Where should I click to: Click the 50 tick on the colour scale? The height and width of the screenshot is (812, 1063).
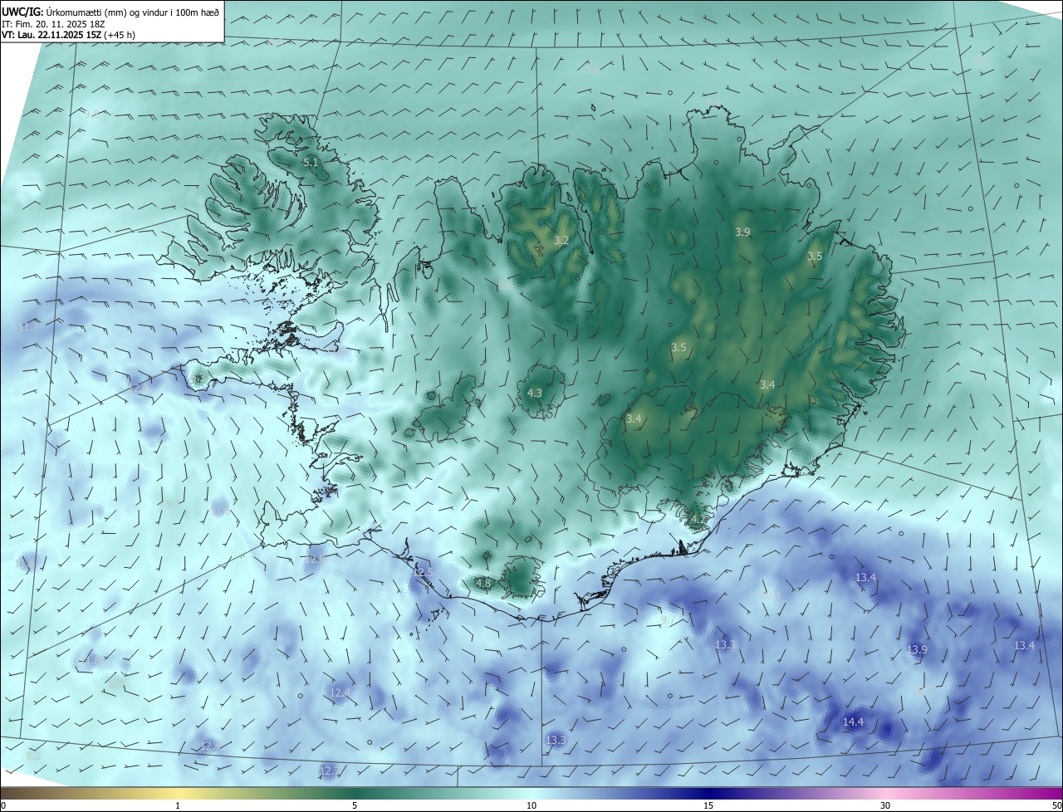pyautogui.click(x=1056, y=805)
